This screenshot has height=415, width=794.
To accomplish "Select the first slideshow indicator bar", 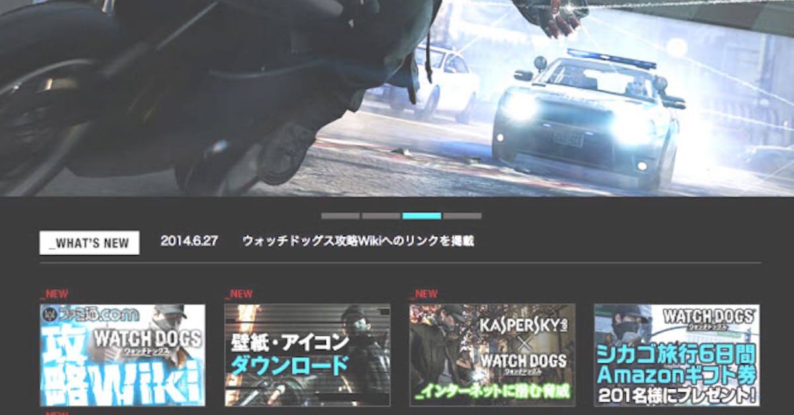I will pos(340,216).
